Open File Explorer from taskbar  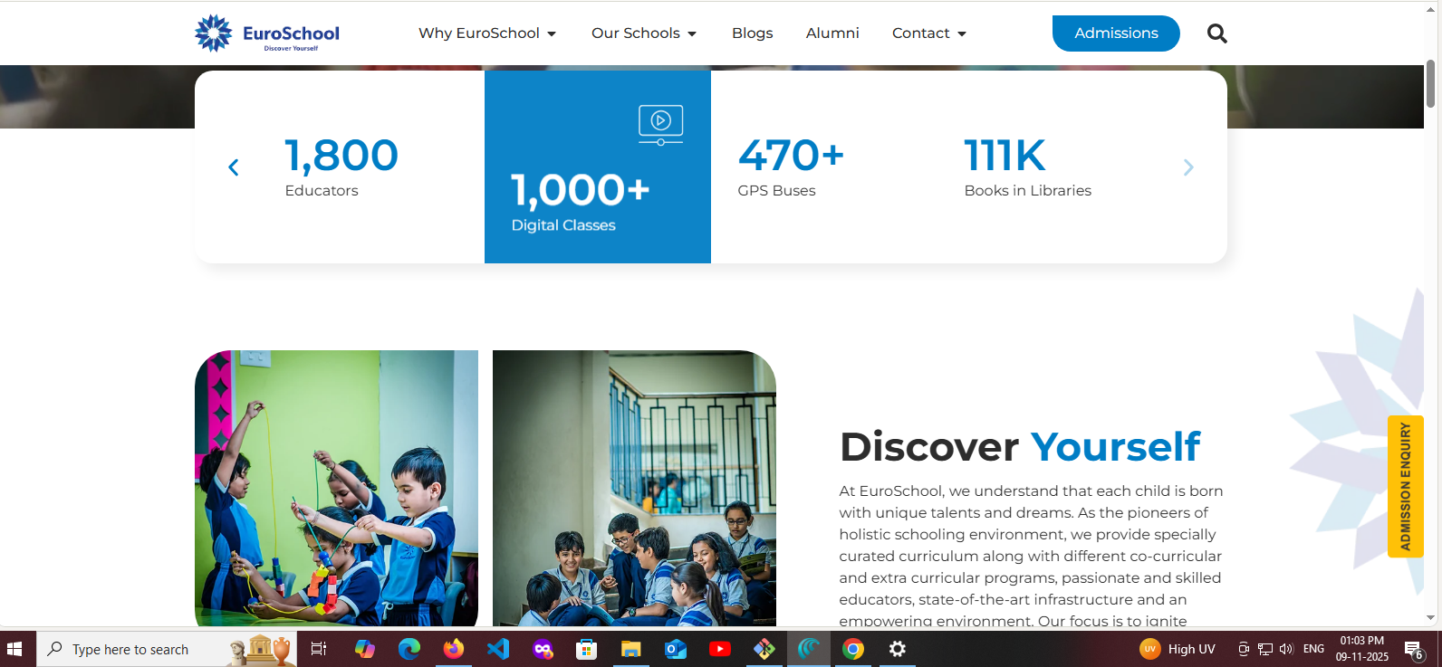631,649
